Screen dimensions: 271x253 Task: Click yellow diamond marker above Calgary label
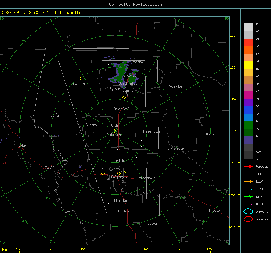point(119,173)
